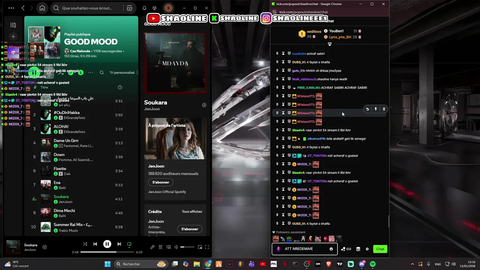480x270 pixels.
Task: Open Discord from the taskbar
Action: coord(361,264)
